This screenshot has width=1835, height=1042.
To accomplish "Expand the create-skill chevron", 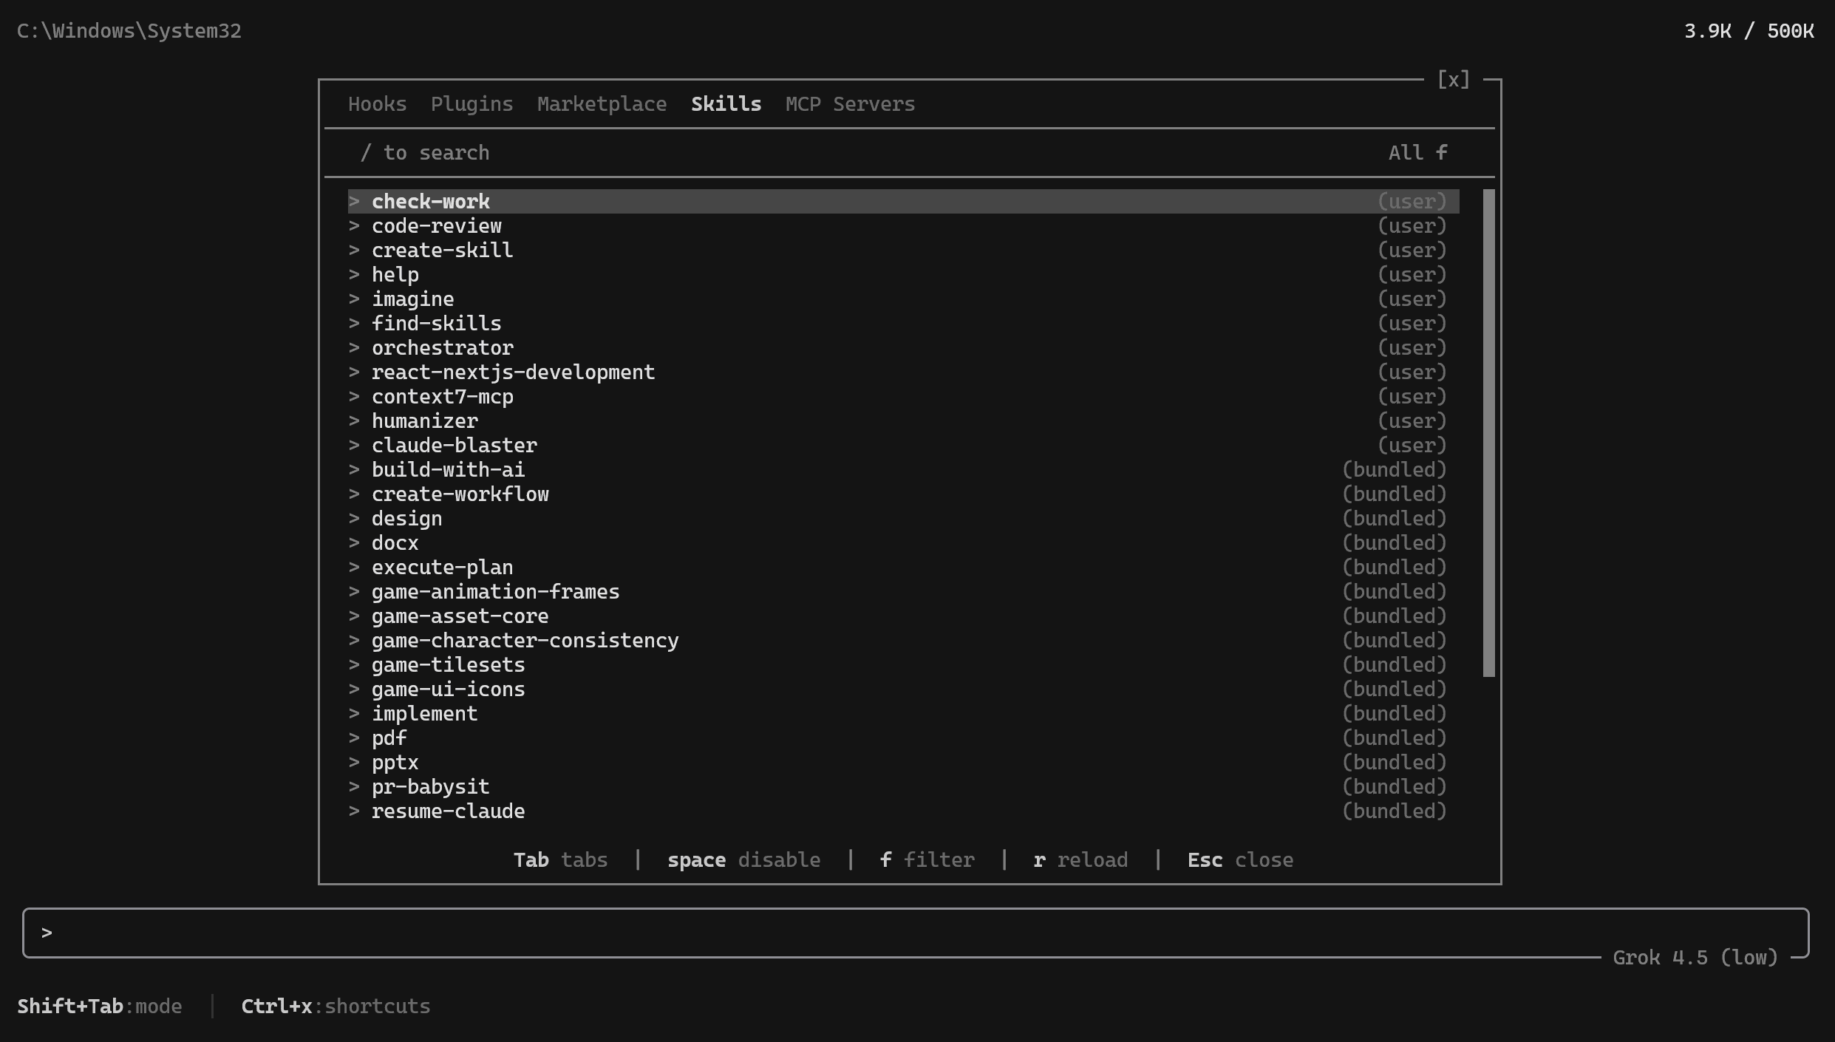I will pyautogui.click(x=354, y=250).
